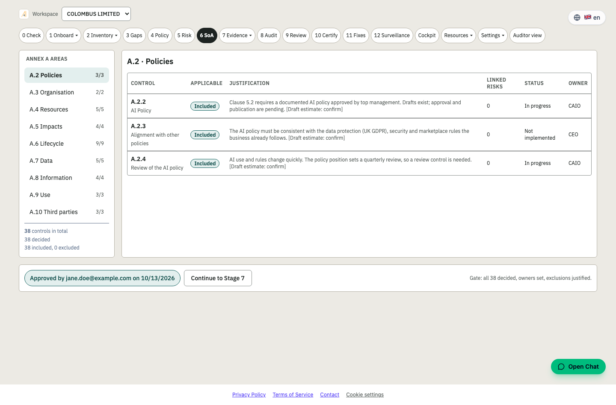The width and height of the screenshot is (616, 405).
Task: Open the A.6 Lifecycle area
Action: click(x=67, y=144)
